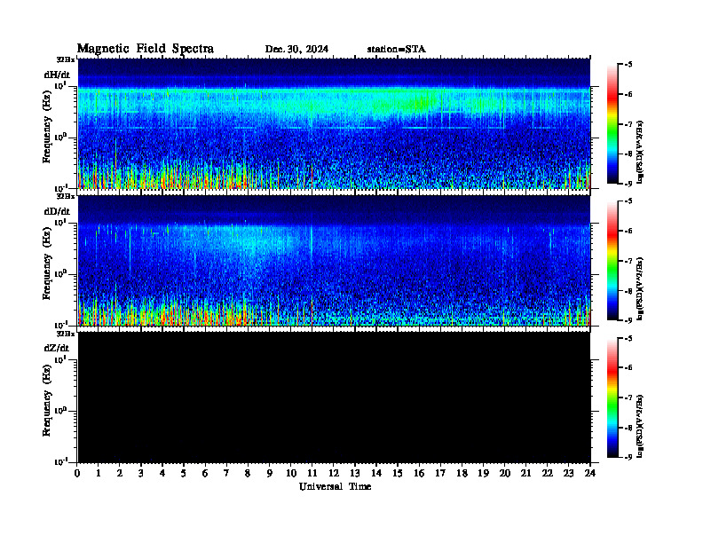Viewport: 703px width, 543px height.
Task: Click hour "20" on the Universal Time axis
Action: click(x=505, y=473)
